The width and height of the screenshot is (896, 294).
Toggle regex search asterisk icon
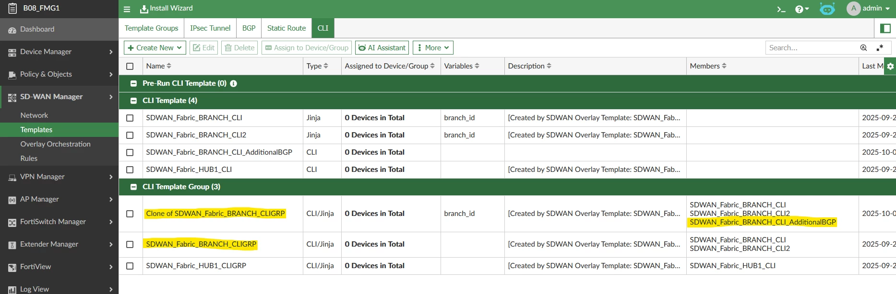(880, 48)
